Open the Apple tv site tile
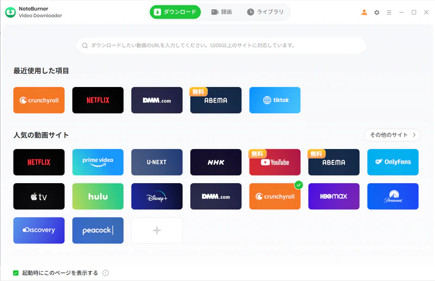The width and height of the screenshot is (435, 281). pyautogui.click(x=39, y=196)
